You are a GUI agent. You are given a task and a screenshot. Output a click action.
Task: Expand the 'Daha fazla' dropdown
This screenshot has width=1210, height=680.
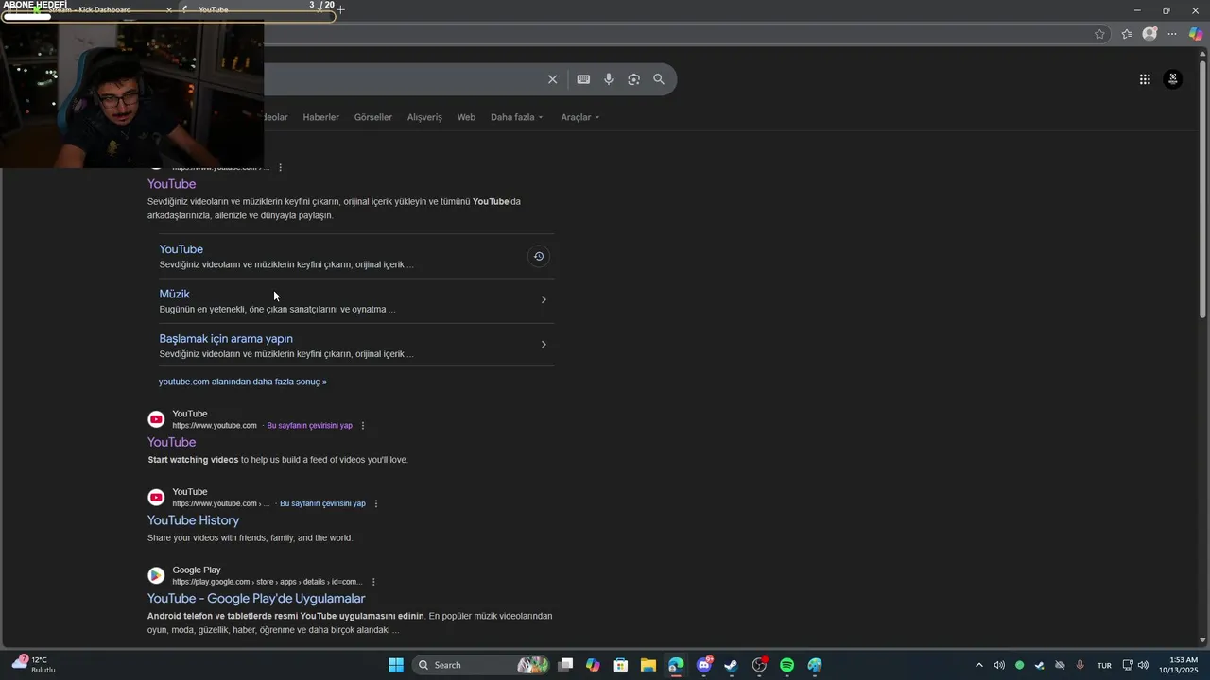click(x=517, y=117)
